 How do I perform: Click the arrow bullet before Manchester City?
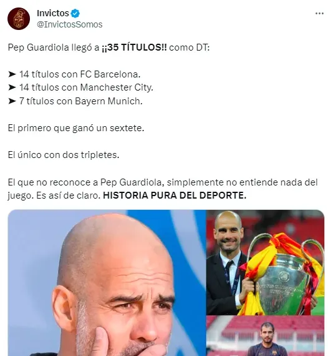[x=12, y=87]
